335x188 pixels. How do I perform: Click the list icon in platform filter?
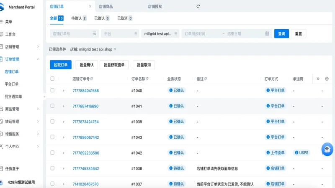tap(135, 33)
